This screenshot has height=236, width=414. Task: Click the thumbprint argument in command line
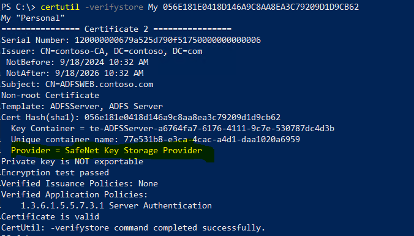[x=261, y=7]
